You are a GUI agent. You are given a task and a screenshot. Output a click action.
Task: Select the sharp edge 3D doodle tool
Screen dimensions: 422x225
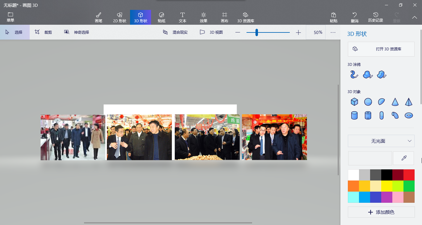382,74
